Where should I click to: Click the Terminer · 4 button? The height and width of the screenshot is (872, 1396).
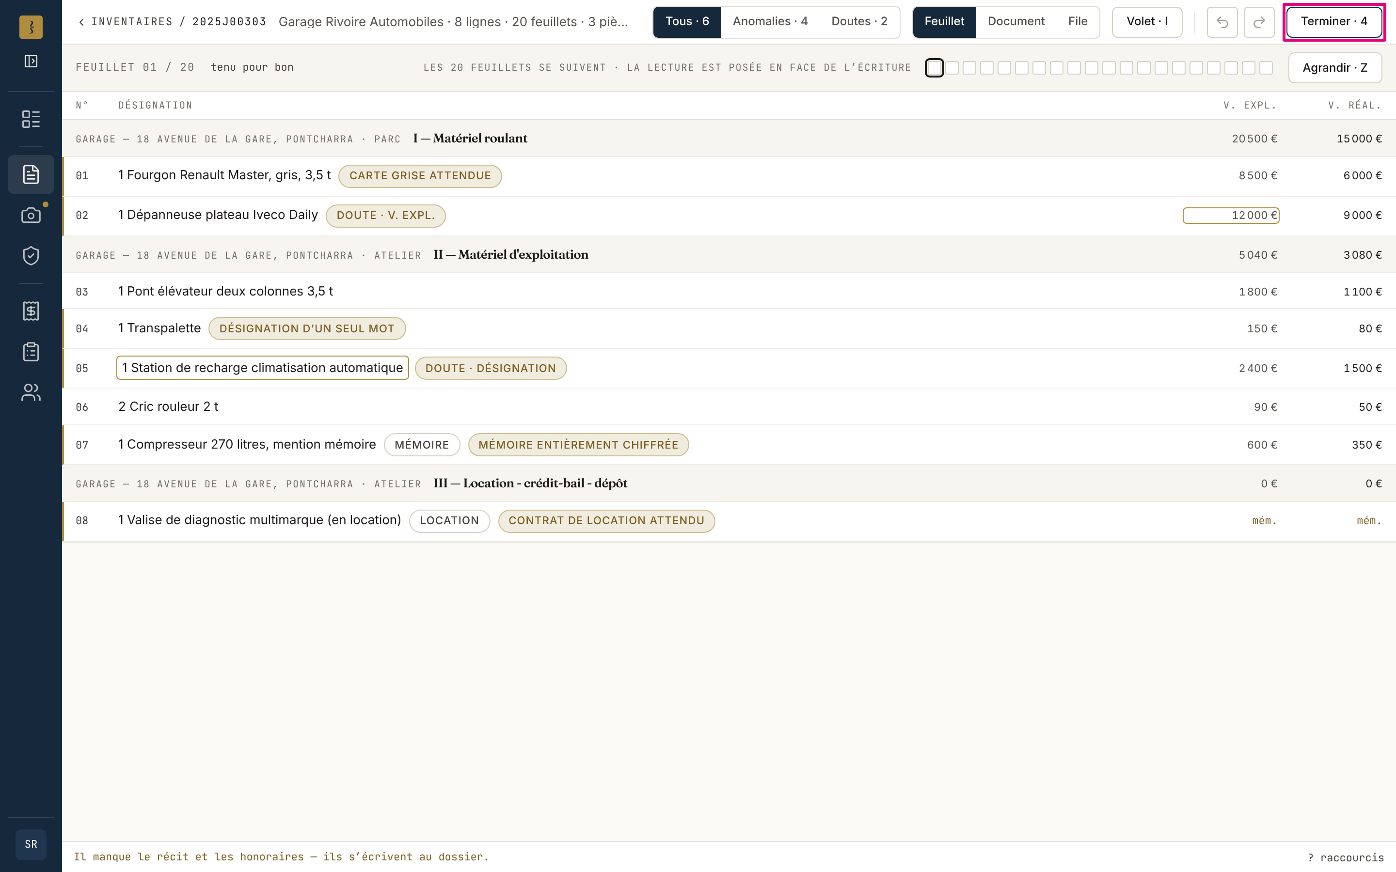pos(1333,22)
